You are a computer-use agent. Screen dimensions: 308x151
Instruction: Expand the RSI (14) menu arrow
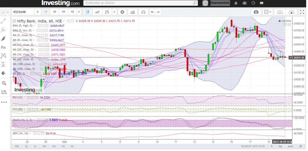[25, 98]
